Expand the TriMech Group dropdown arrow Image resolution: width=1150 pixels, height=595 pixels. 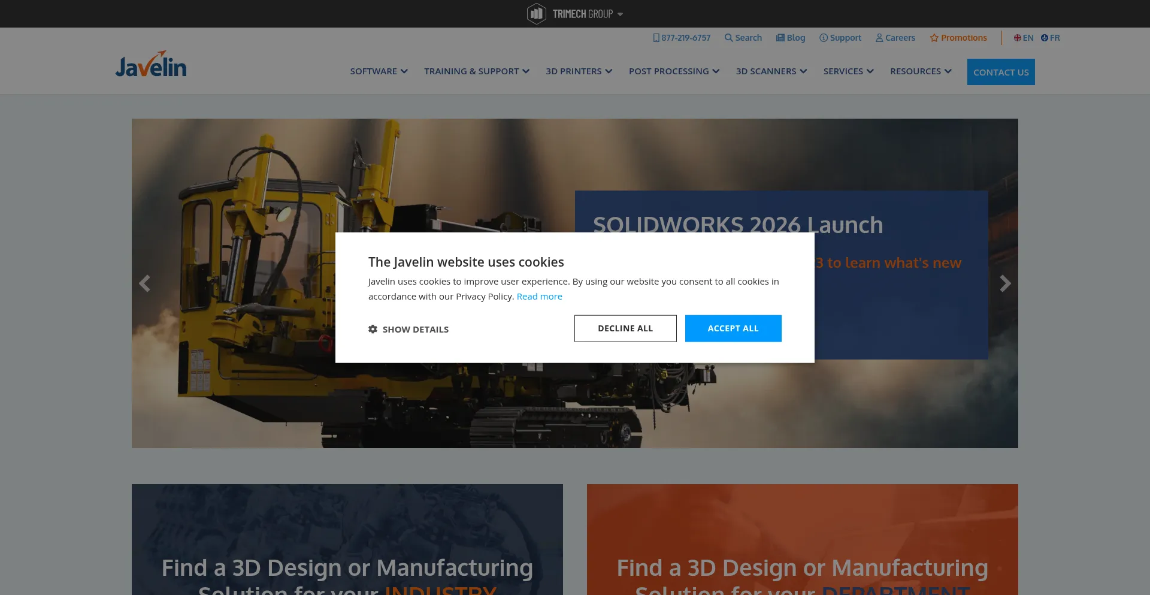[x=620, y=14]
